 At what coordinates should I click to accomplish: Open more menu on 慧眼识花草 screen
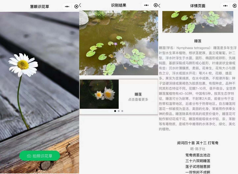tap(67, 7)
